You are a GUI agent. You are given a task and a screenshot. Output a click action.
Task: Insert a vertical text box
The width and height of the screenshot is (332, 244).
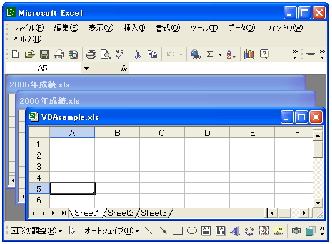(x=220, y=231)
